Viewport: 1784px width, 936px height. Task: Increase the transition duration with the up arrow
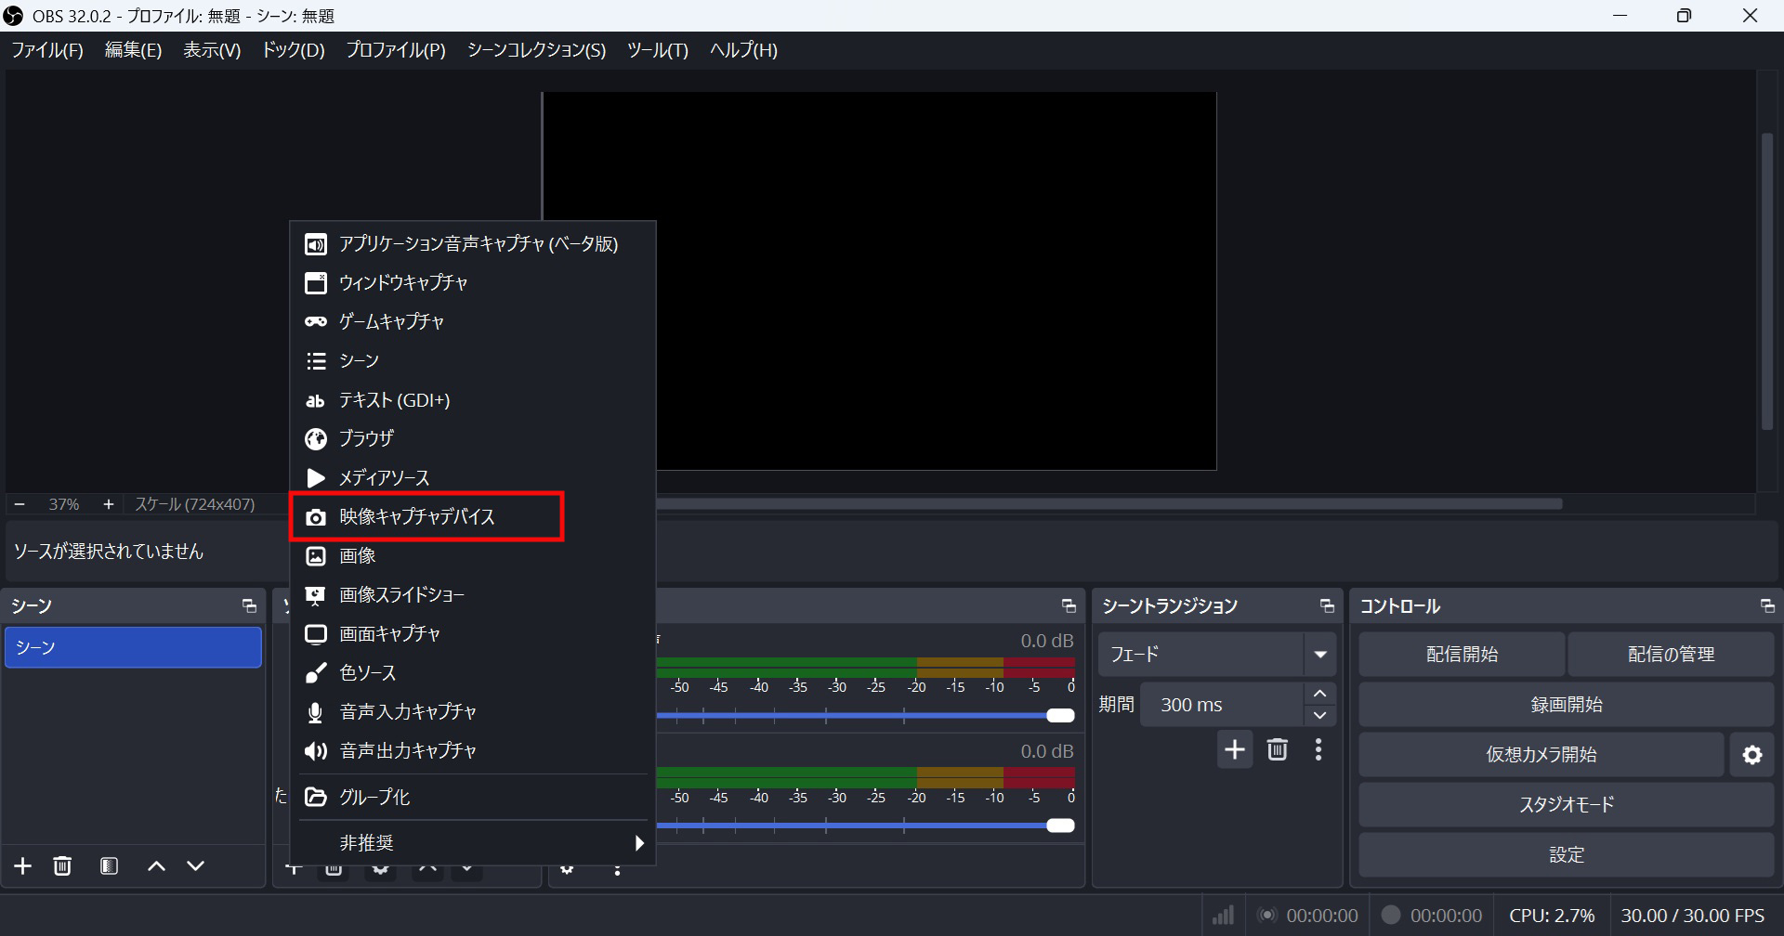[x=1319, y=694]
